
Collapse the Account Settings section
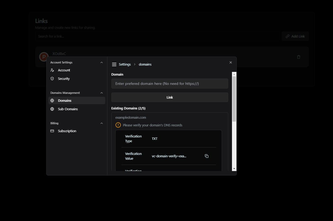(102, 63)
